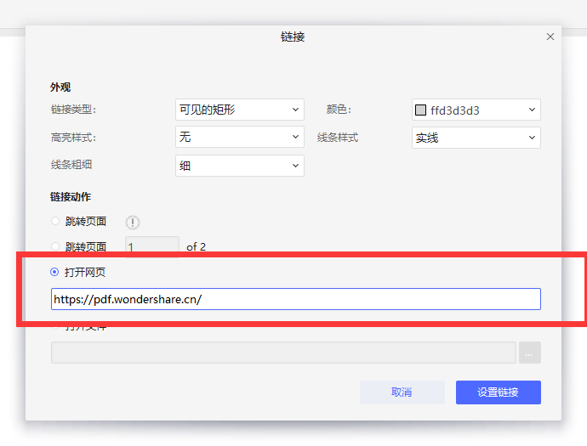587x446 pixels.
Task: Open the 高亮样式 dropdown showing 无
Action: point(240,137)
